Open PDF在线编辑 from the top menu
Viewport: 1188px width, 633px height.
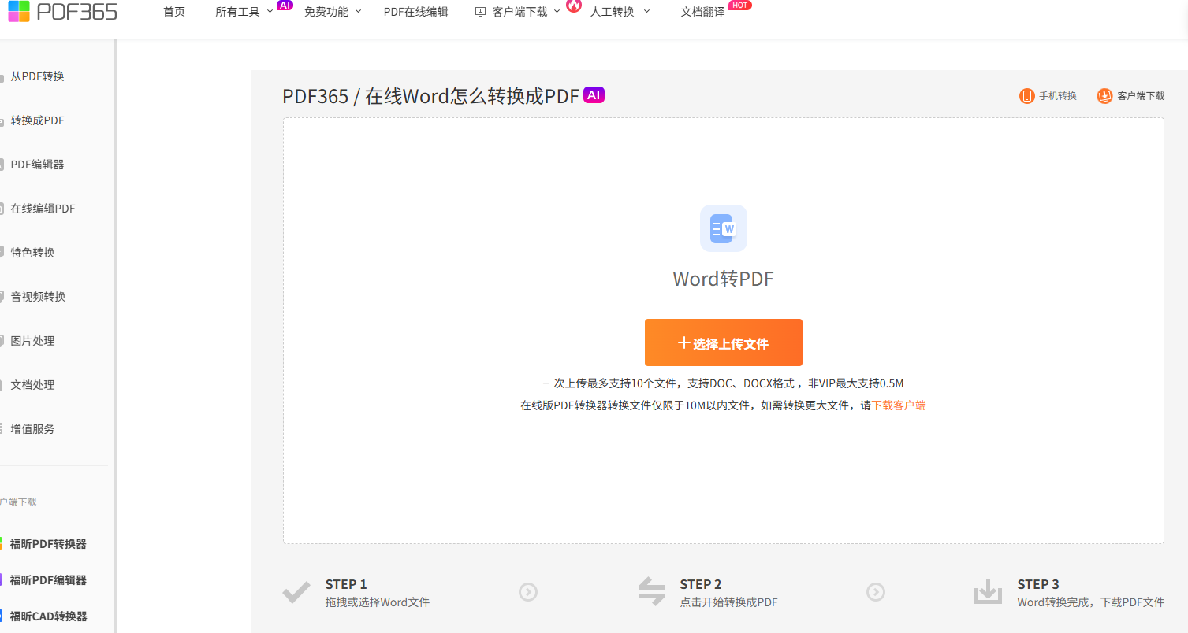pos(415,12)
